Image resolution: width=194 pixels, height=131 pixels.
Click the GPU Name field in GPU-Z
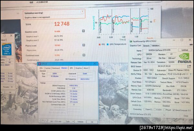point(160,50)
